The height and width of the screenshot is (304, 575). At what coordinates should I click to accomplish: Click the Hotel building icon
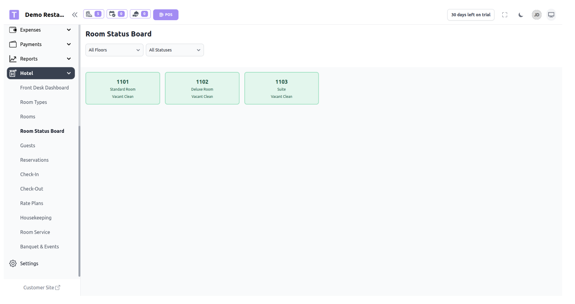click(13, 73)
